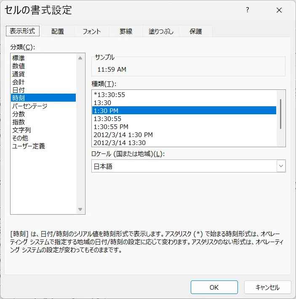Select the *13:30:55 time format
This screenshot has height=299, width=296.
point(184,94)
